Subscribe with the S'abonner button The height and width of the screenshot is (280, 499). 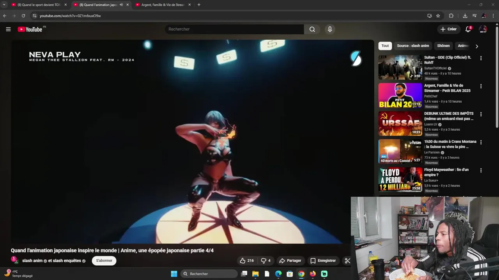(x=104, y=261)
